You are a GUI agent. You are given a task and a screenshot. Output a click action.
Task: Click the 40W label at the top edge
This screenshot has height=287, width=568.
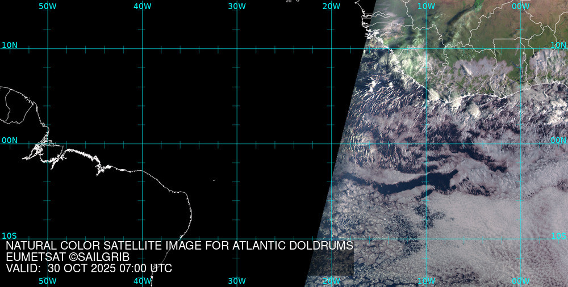[x=142, y=6]
